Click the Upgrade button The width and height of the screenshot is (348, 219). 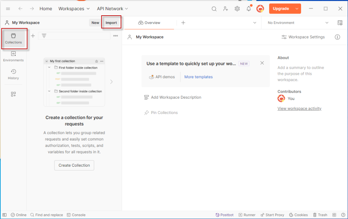point(281,9)
